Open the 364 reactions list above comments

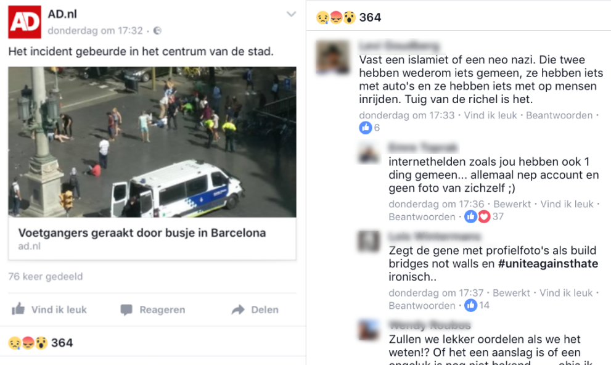click(349, 17)
